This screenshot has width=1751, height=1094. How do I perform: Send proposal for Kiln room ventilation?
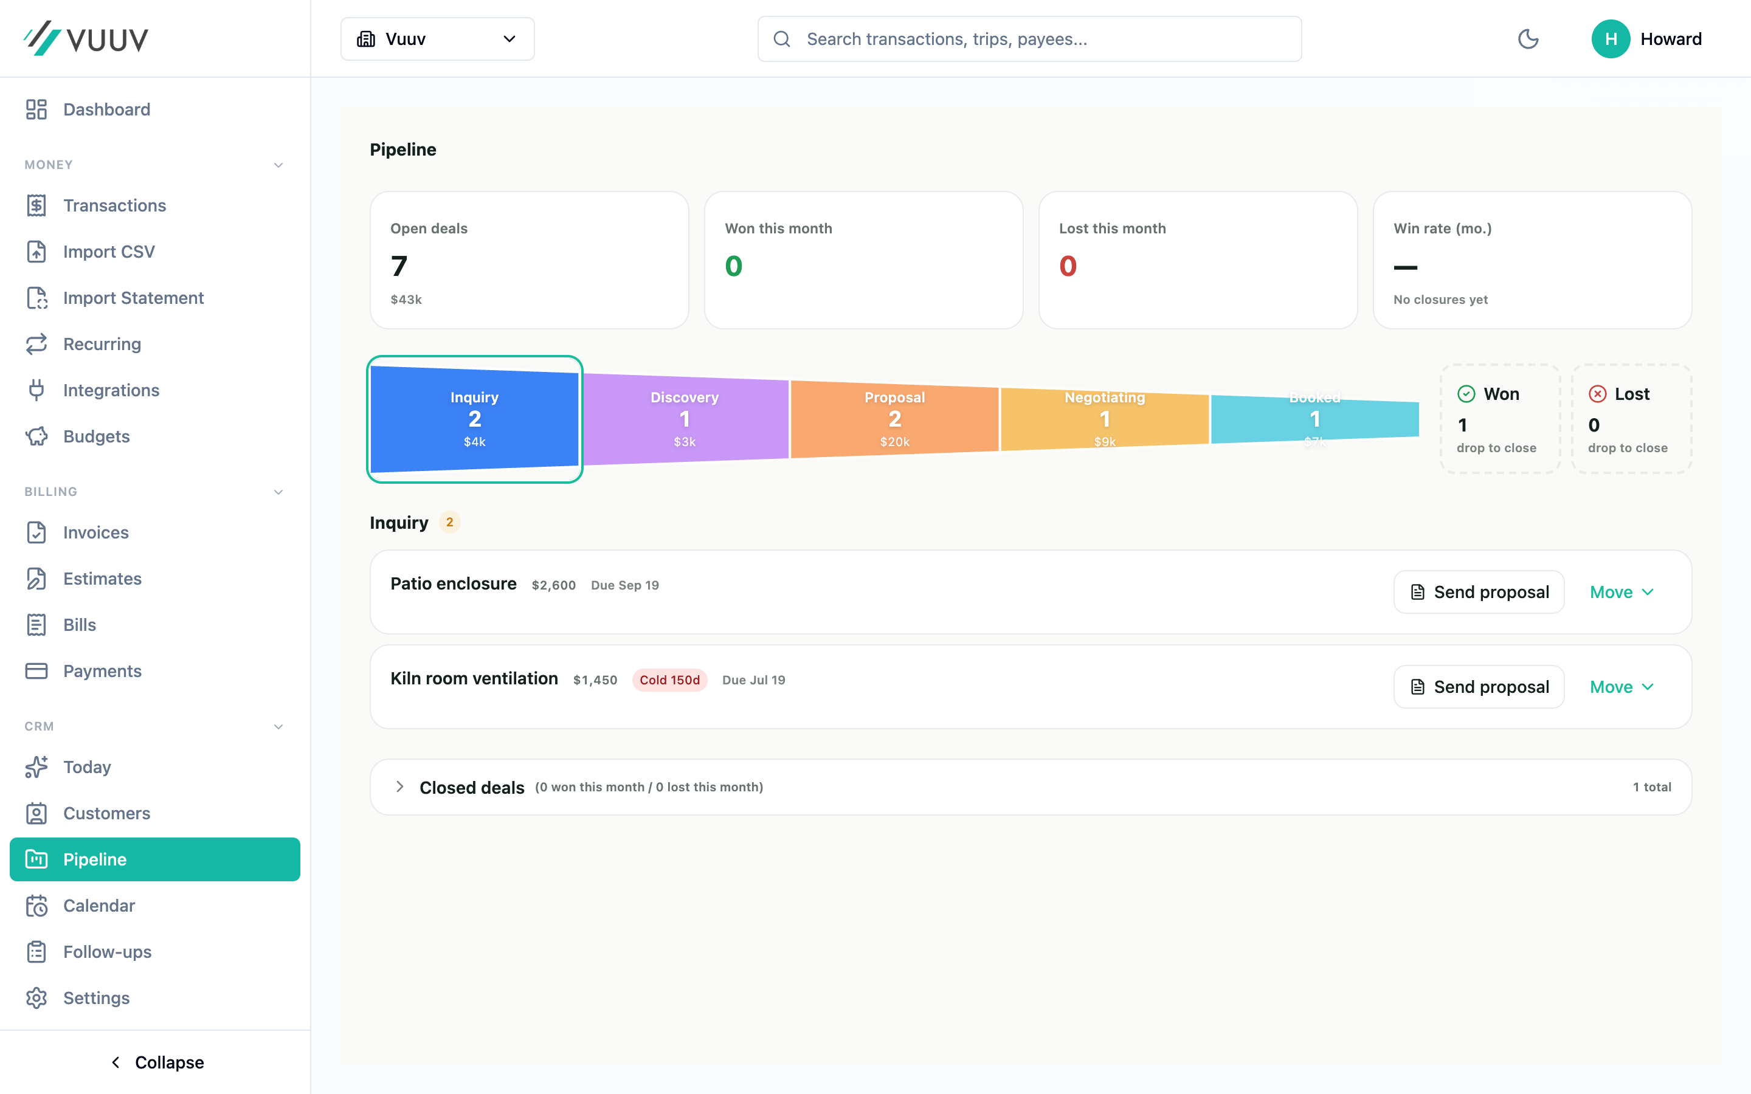(1479, 687)
